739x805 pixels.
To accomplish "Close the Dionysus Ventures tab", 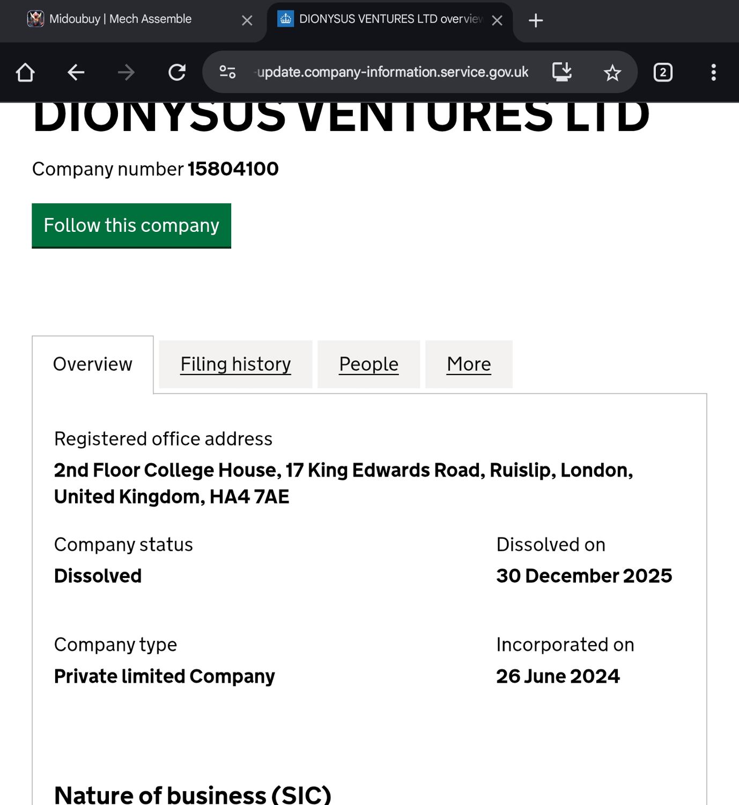I will pos(497,21).
